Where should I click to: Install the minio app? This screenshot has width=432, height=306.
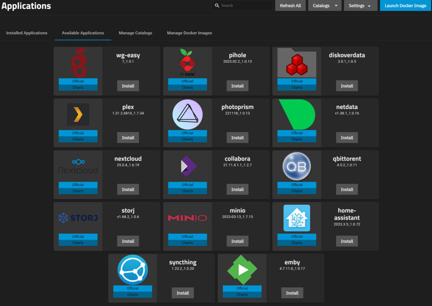[x=238, y=241]
